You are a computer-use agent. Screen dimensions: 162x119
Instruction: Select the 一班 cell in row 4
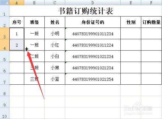coord(34,45)
